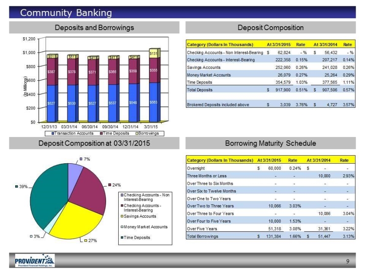
Task: Click the Savings Accounts table row label
Action: click(204, 67)
